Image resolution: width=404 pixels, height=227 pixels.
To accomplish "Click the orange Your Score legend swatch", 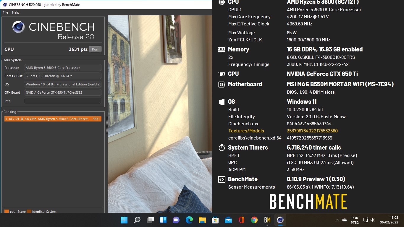I will [x=7, y=211].
